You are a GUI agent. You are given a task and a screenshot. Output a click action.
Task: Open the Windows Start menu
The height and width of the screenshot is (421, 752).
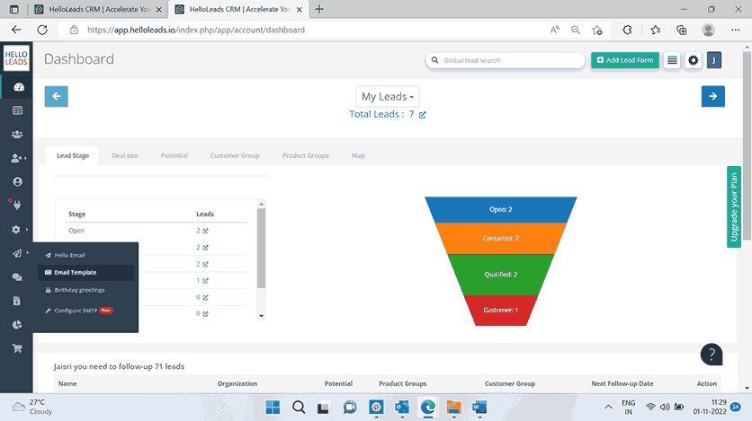pos(273,408)
